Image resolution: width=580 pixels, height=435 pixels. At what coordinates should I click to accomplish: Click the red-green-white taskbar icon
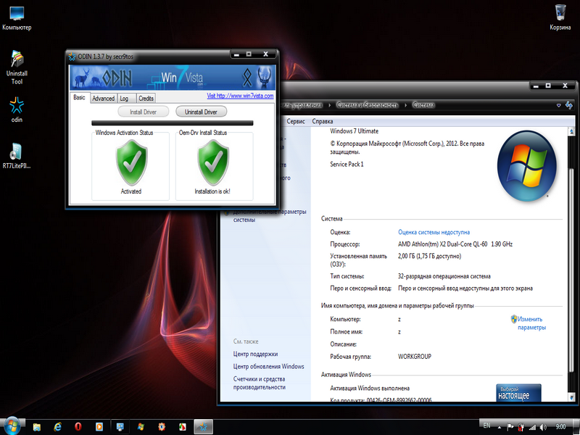click(x=183, y=427)
